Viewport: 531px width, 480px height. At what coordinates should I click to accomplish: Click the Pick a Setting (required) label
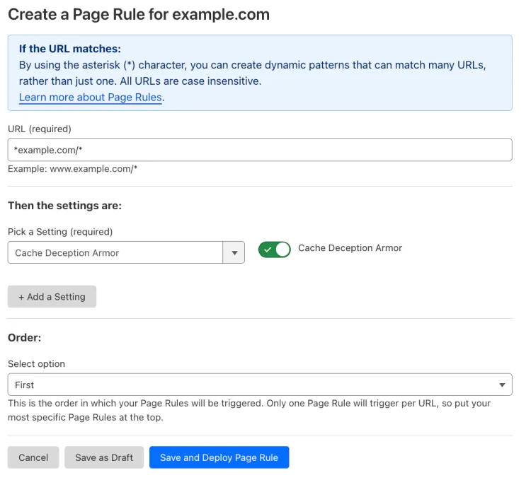click(60, 232)
